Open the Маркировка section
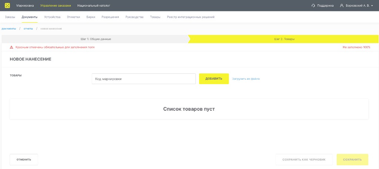The height and width of the screenshot is (169, 379). [x=25, y=6]
